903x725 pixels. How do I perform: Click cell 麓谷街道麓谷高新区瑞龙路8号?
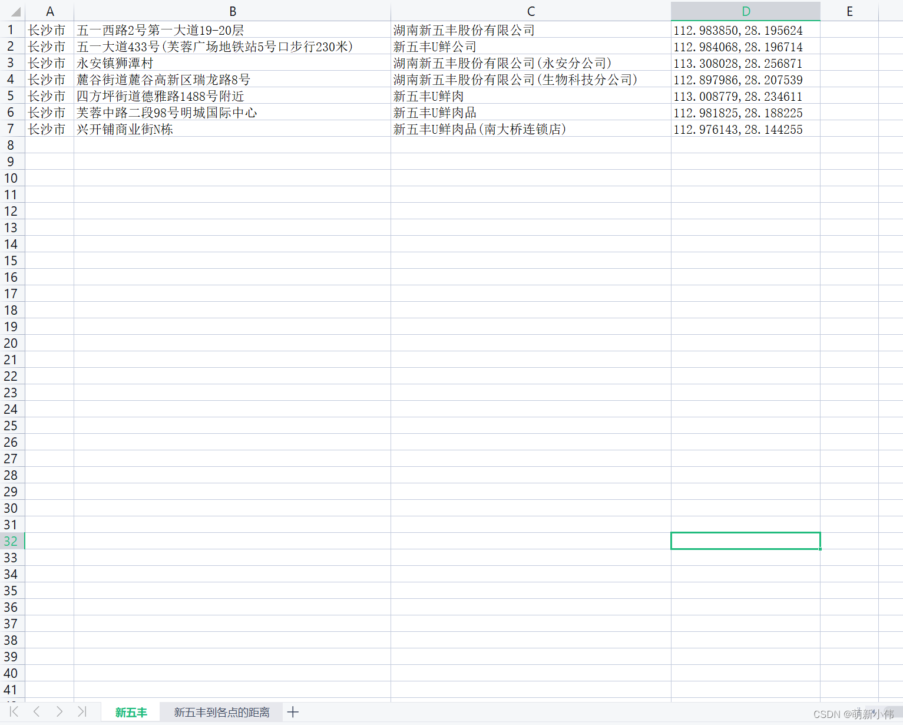point(233,79)
